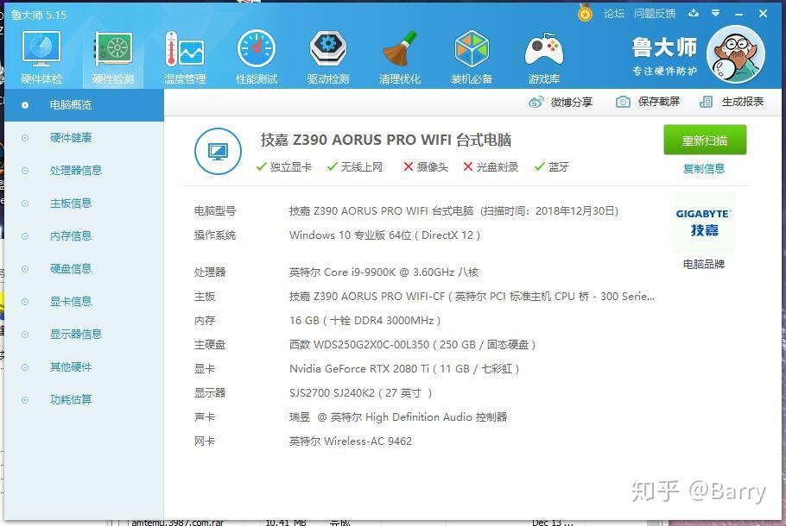Click the 光盘刻录 unavailable feature
Screen dimensions: 786x526
(491, 166)
